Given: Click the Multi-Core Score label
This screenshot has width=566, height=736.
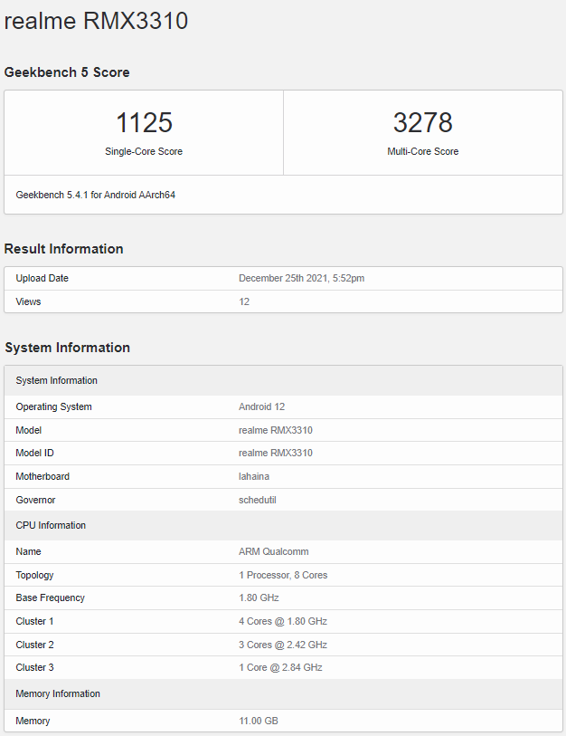Looking at the screenshot, I should (x=422, y=151).
